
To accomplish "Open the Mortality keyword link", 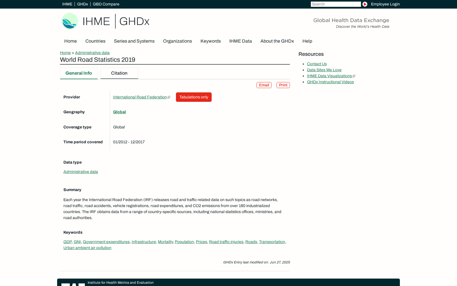I will 165,242.
